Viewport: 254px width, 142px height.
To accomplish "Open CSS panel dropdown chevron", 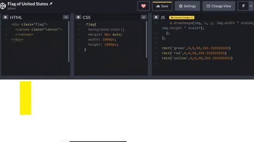I will pyautogui.click(x=144, y=17).
